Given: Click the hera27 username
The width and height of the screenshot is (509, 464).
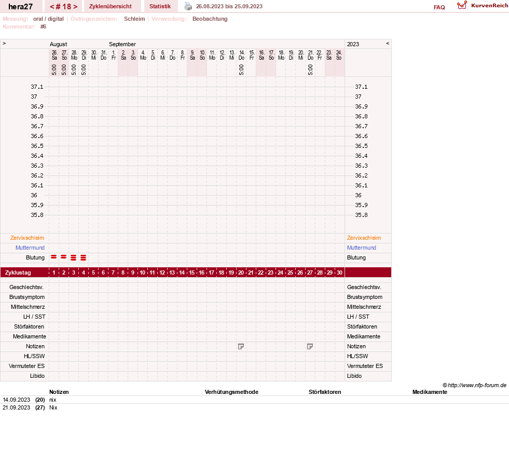Looking at the screenshot, I should coord(20,7).
